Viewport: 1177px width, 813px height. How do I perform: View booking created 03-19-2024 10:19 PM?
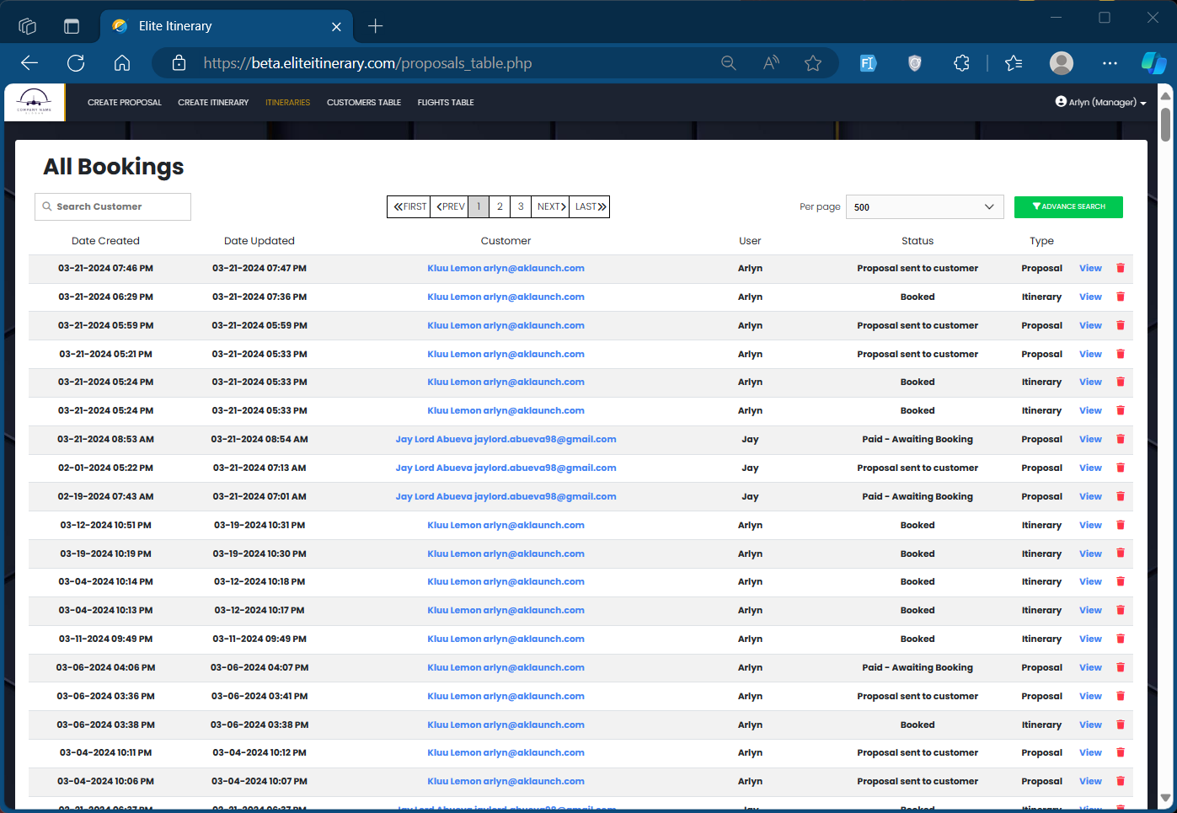(1090, 554)
